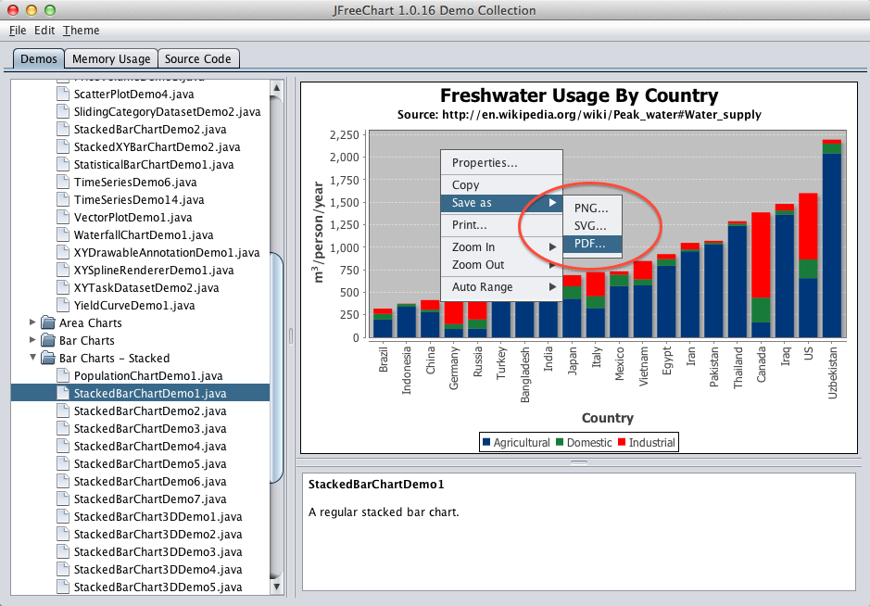Image resolution: width=870 pixels, height=606 pixels.
Task: Click the StackedBarChartDemo5.java file icon
Action: click(63, 464)
